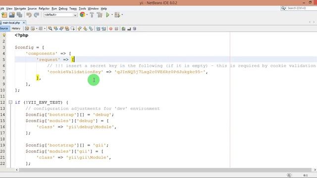
Task: Open the Team menu
Action: (x=73, y=8)
